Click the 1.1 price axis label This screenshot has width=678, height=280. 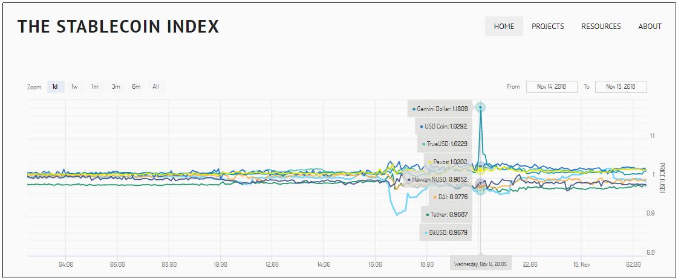point(652,136)
